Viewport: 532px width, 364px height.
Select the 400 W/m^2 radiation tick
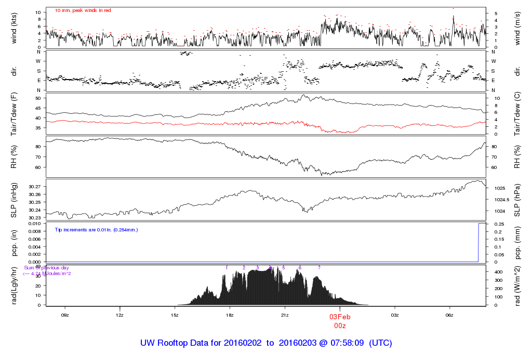coord(498,272)
